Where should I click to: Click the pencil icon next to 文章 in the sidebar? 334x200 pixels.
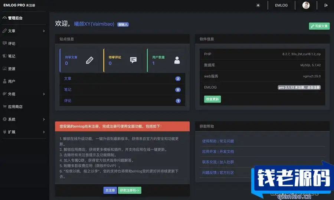pyautogui.click(x=4, y=31)
